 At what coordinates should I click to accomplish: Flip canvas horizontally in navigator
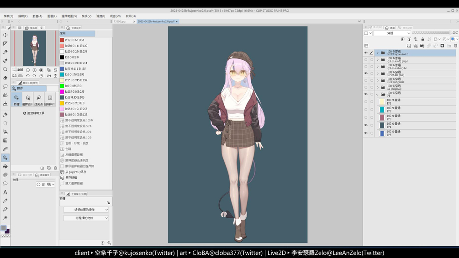[x=48, y=76]
